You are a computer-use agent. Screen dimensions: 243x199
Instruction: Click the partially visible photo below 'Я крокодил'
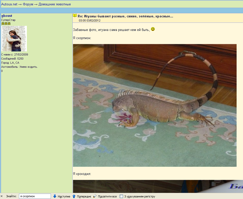point(158,186)
